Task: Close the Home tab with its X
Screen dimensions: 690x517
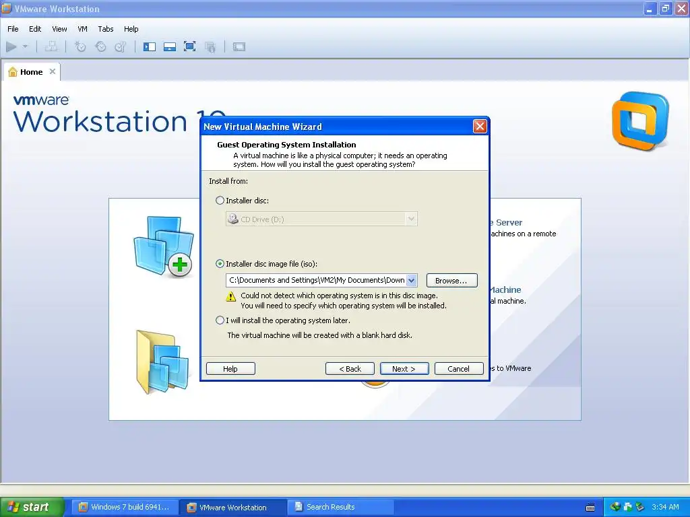Action: coord(53,71)
